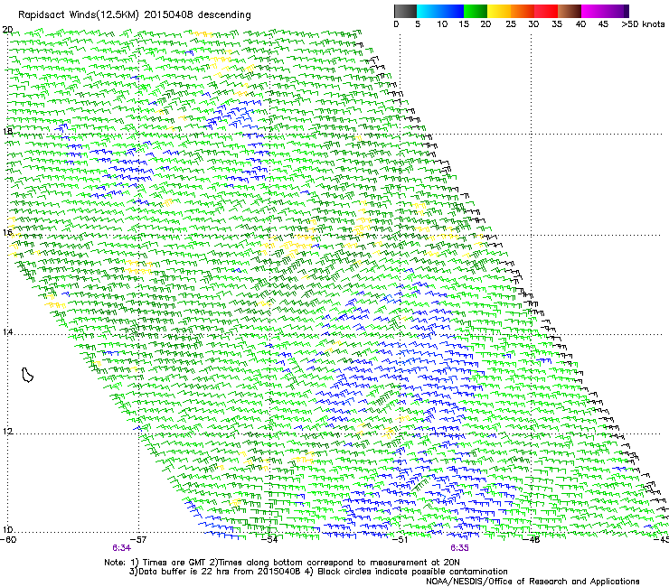
Task: Pick the magenta 40-45 knots legend swatch
Action: coord(593,11)
